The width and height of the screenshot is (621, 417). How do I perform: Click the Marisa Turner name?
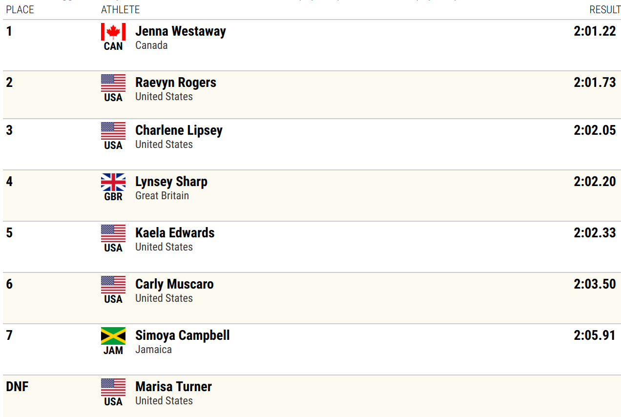(173, 387)
